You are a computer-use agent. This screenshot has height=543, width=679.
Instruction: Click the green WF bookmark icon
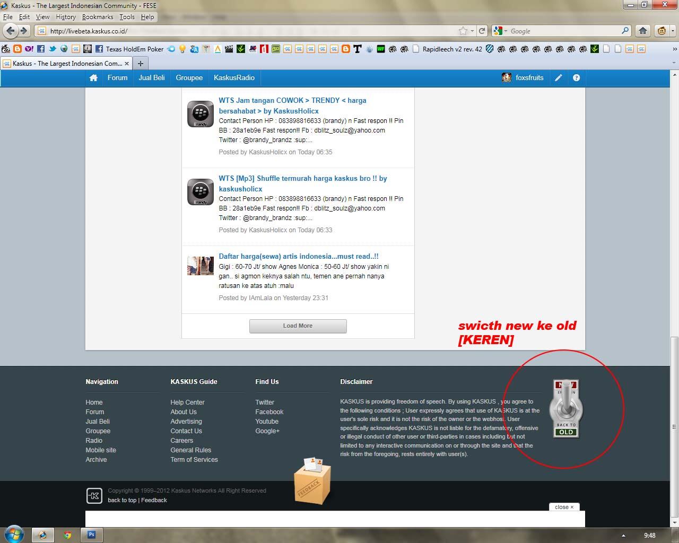[x=381, y=49]
